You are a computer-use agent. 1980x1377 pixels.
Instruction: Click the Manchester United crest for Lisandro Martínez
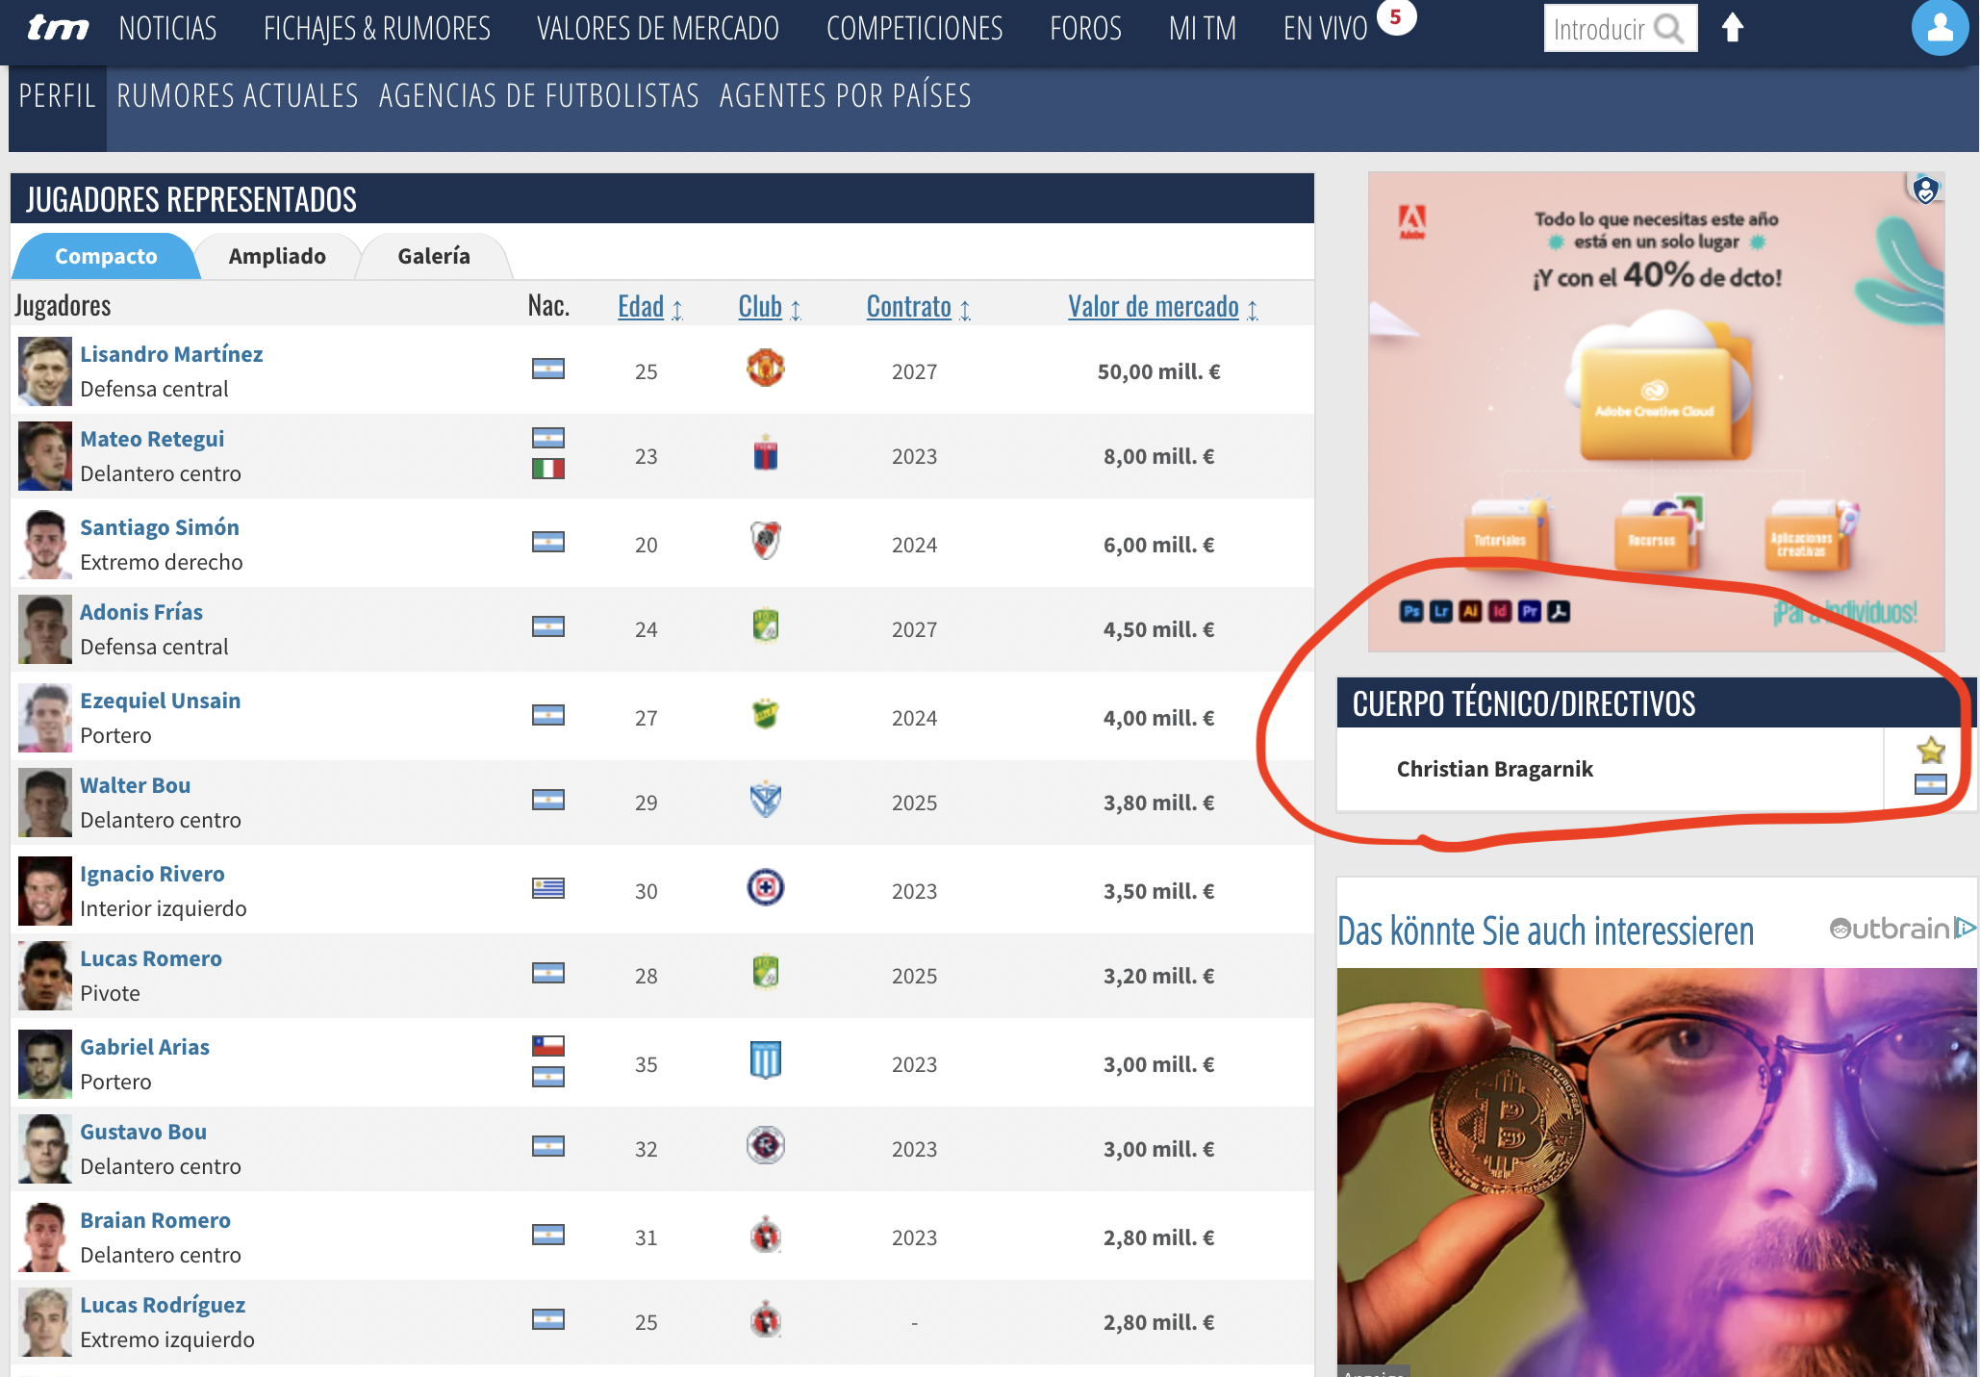pos(766,369)
